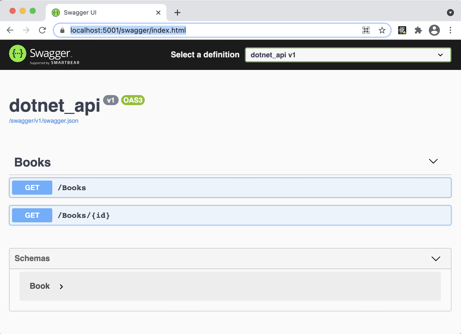Open a new browser tab
The height and width of the screenshot is (334, 461).
tap(177, 13)
